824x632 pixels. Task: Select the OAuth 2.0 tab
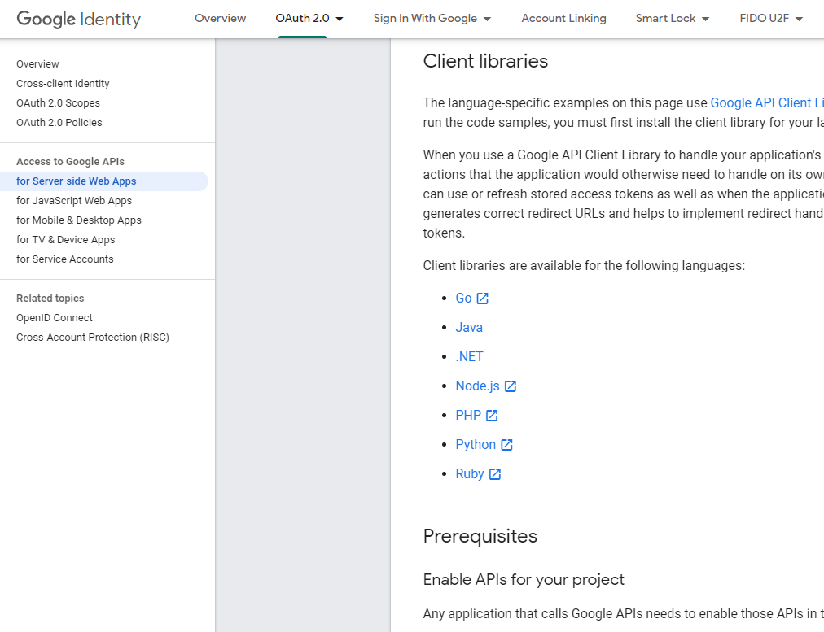[303, 19]
